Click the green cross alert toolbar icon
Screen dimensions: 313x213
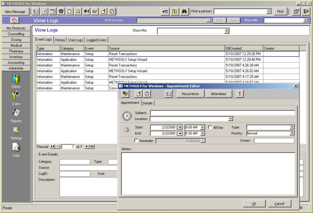[x=87, y=12]
